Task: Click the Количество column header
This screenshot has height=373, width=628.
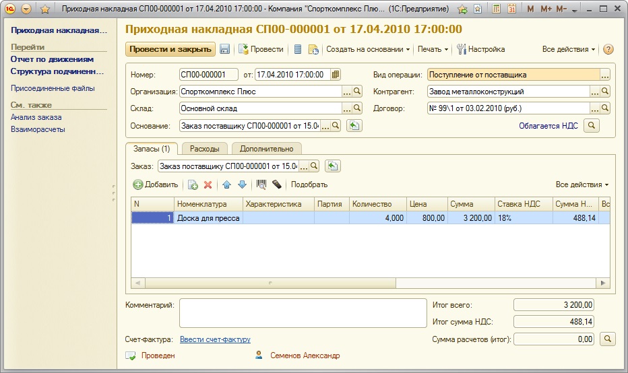Action: tap(378, 204)
